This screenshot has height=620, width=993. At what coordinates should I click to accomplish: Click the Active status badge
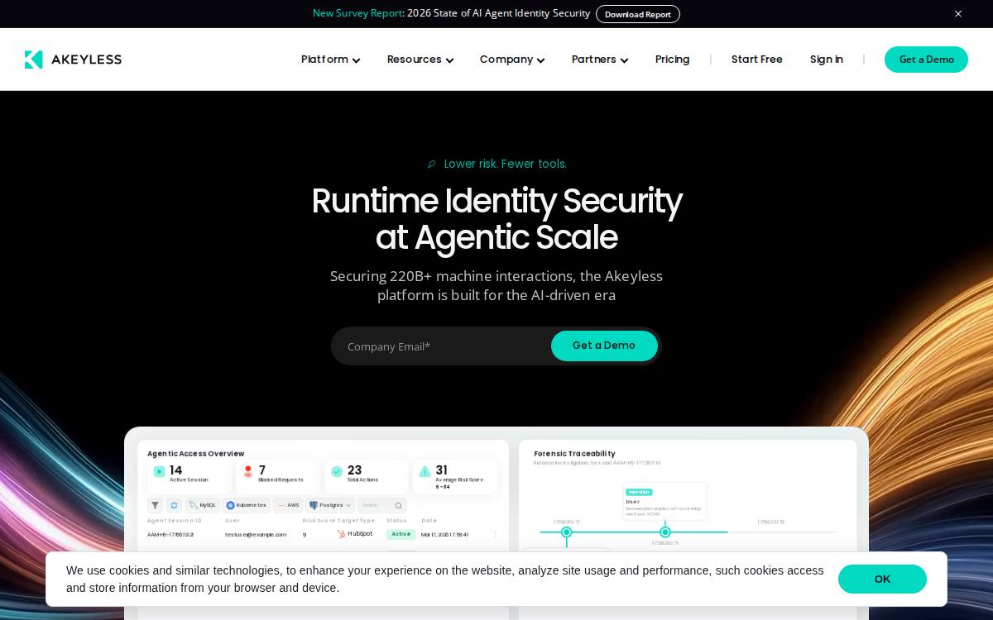(401, 534)
